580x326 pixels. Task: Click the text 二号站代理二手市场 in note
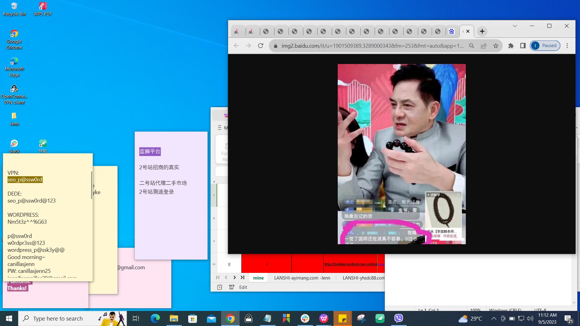coord(163,183)
